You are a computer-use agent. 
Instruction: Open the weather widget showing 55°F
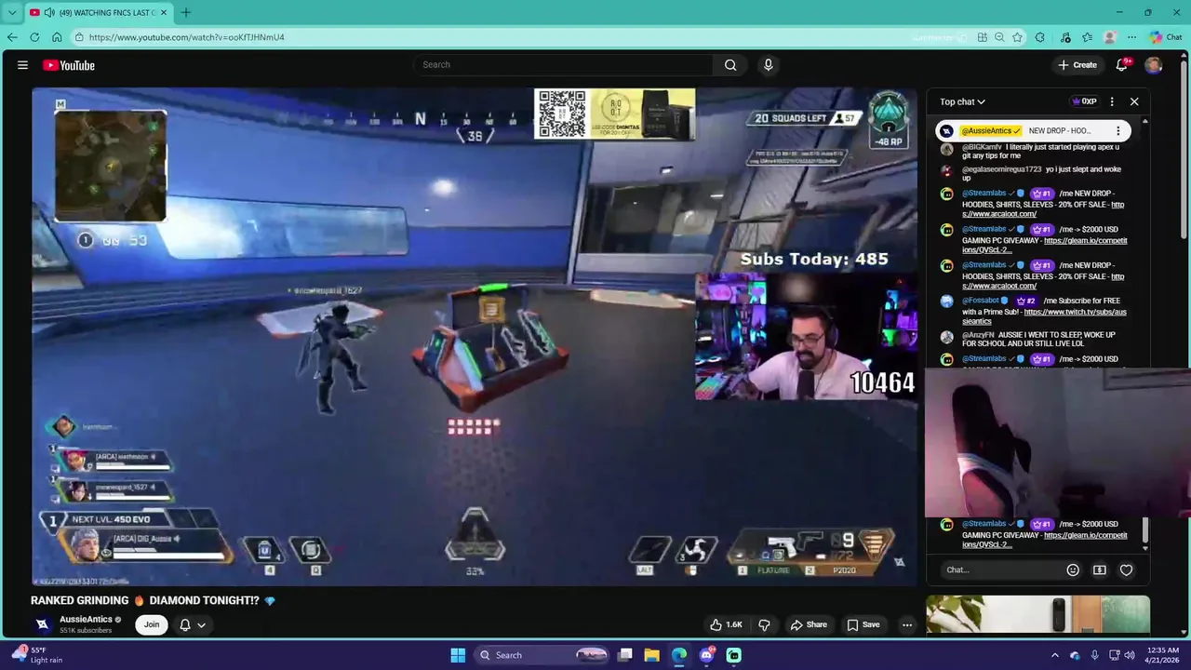pyautogui.click(x=35, y=655)
